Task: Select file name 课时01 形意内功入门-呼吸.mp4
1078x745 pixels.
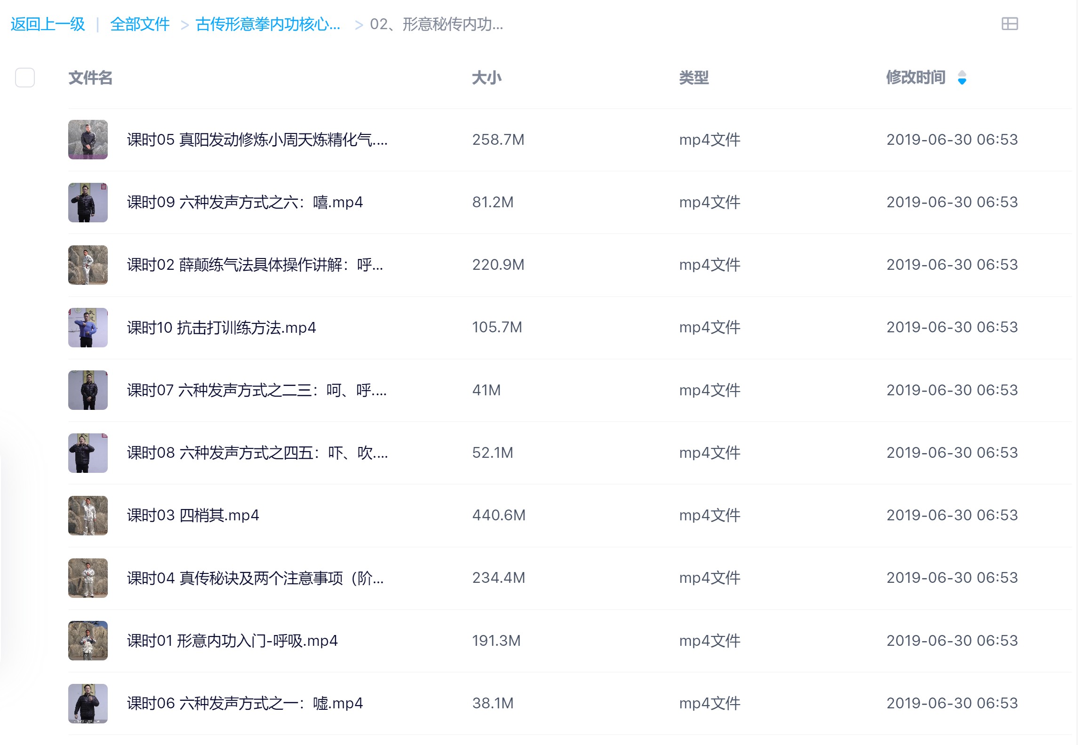Action: (232, 641)
